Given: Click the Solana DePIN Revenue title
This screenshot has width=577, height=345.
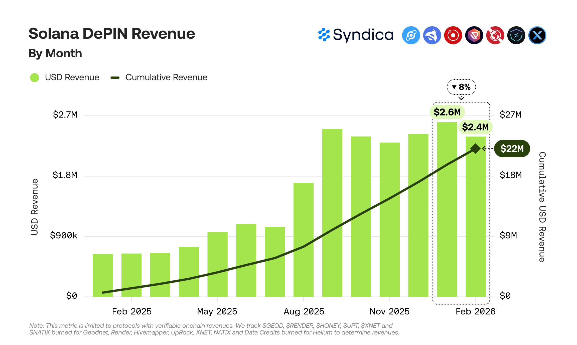Looking at the screenshot, I should coord(112,34).
